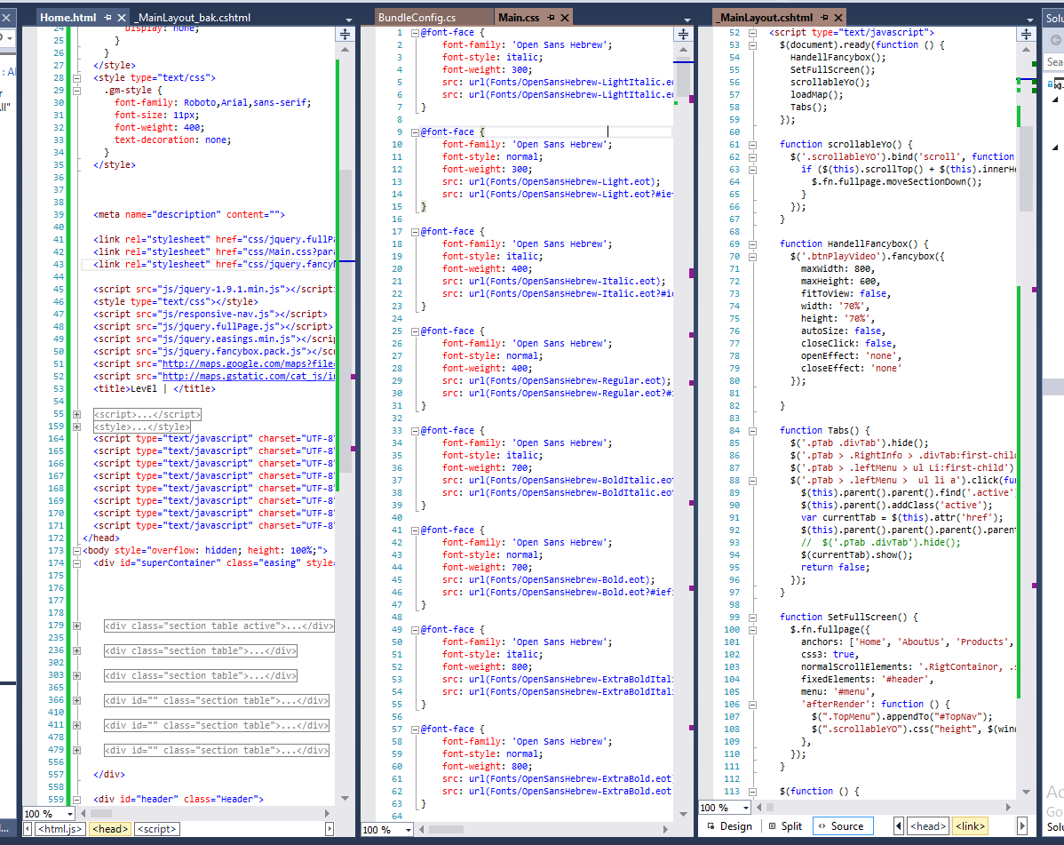Click scroll down arrow in _MainLayout.cshtml pane
The height and width of the screenshot is (845, 1064).
[x=1026, y=792]
